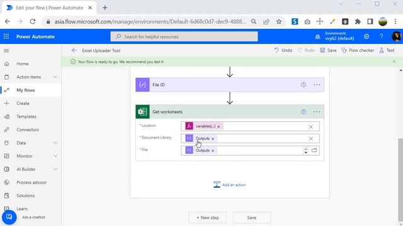This screenshot has width=403, height=226.
Task: Bookmark this page with the star icon
Action: click(279, 21)
